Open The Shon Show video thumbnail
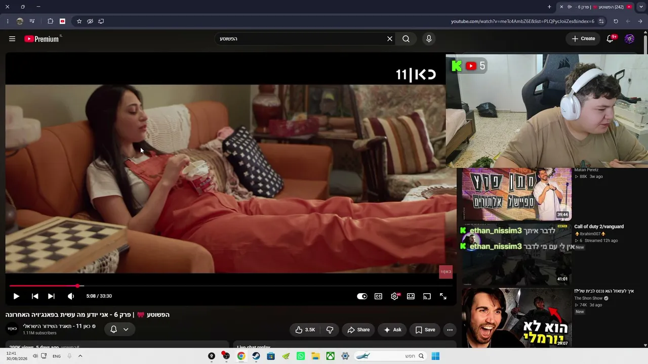This screenshot has height=364, width=648. coord(516,318)
